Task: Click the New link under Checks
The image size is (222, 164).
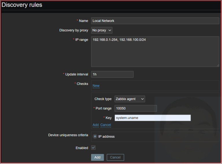Action: pos(96,86)
